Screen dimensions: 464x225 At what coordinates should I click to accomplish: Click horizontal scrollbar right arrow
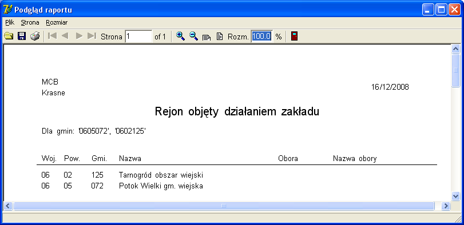point(446,206)
